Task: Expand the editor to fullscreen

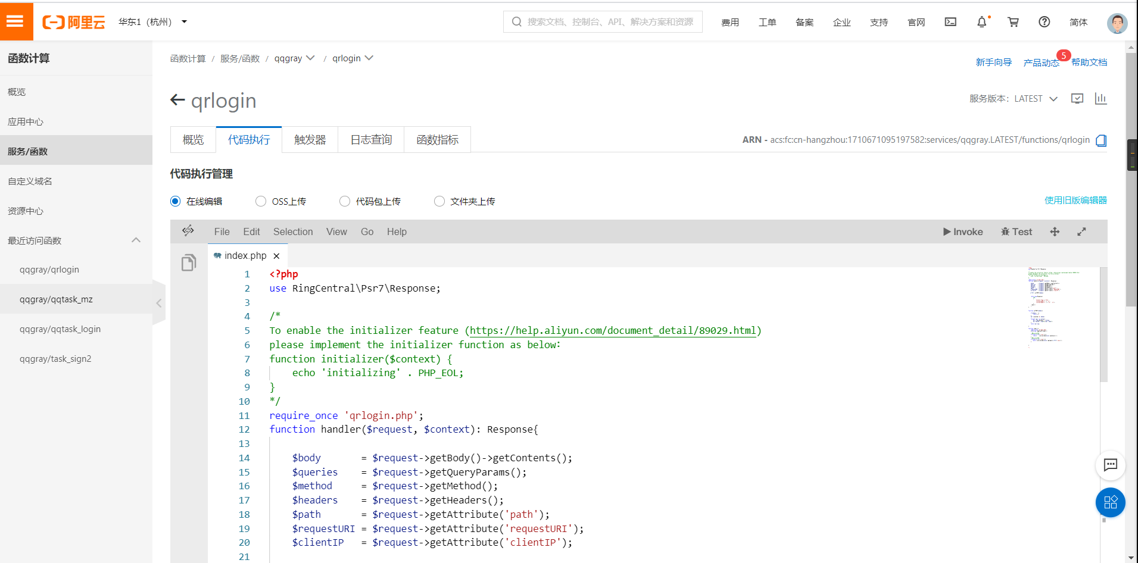Action: (x=1081, y=232)
